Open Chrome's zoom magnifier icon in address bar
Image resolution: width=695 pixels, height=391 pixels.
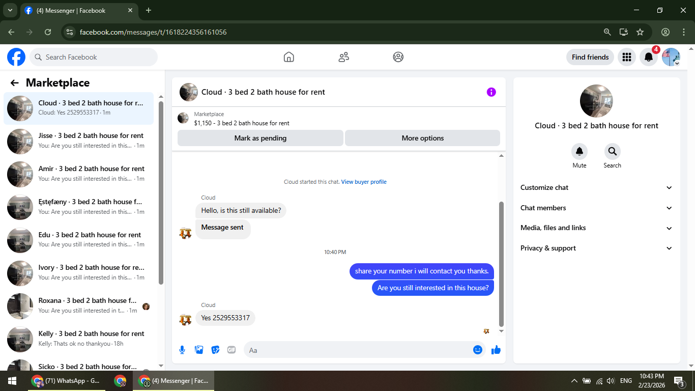coord(607,32)
